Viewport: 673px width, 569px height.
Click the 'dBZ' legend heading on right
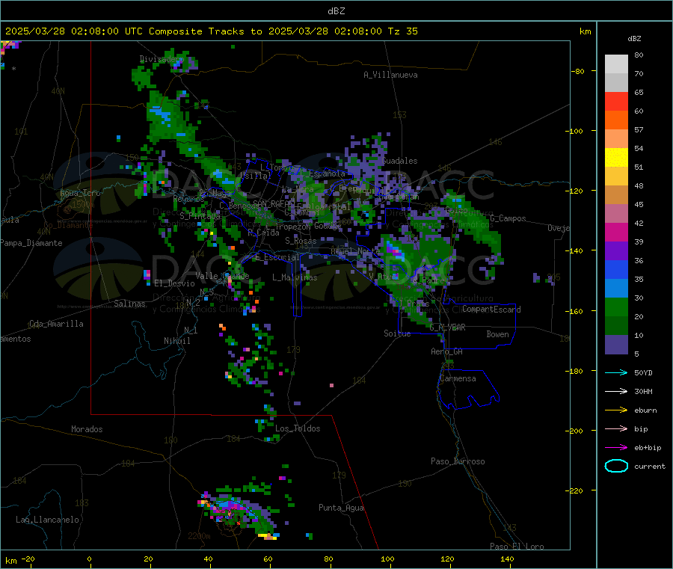tap(634, 39)
